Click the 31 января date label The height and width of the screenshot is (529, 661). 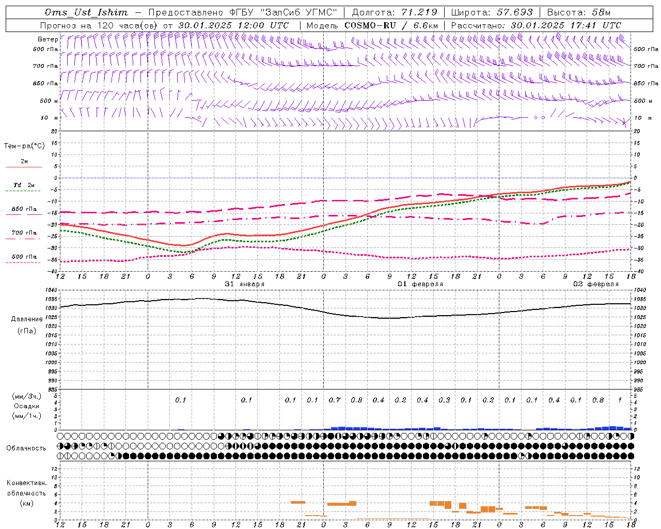[245, 284]
